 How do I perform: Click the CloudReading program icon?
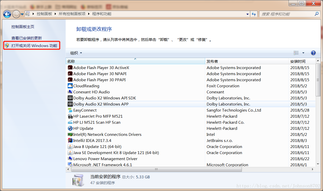(70, 86)
